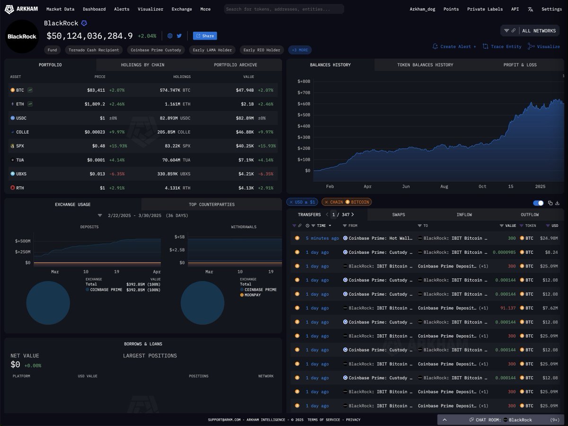
Task: Click the filter icon beside ALL NETWORKS
Action: click(506, 30)
